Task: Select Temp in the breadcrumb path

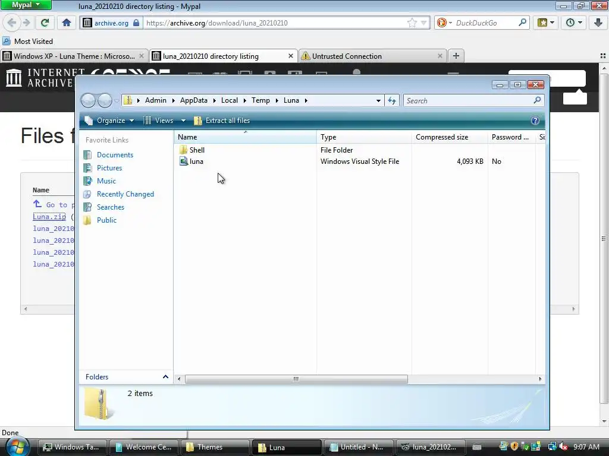Action: (260, 100)
